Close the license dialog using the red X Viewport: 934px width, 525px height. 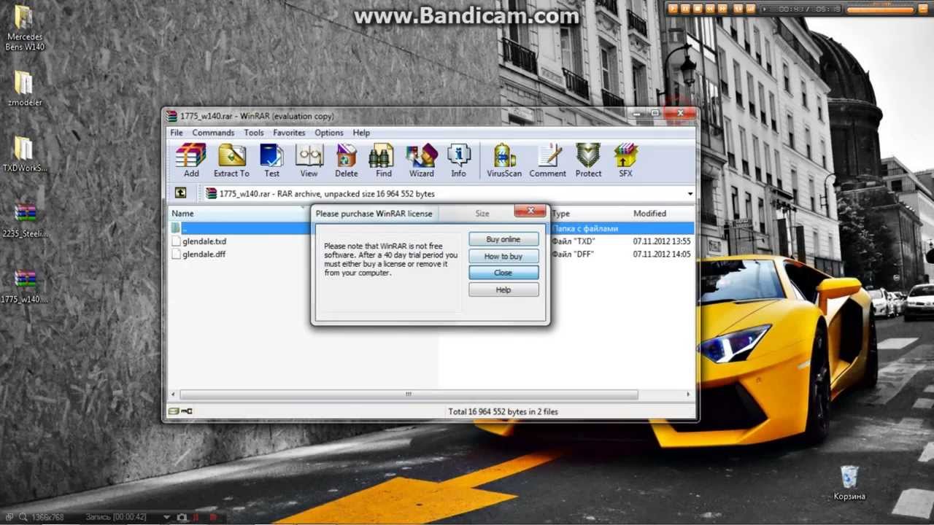tap(530, 211)
